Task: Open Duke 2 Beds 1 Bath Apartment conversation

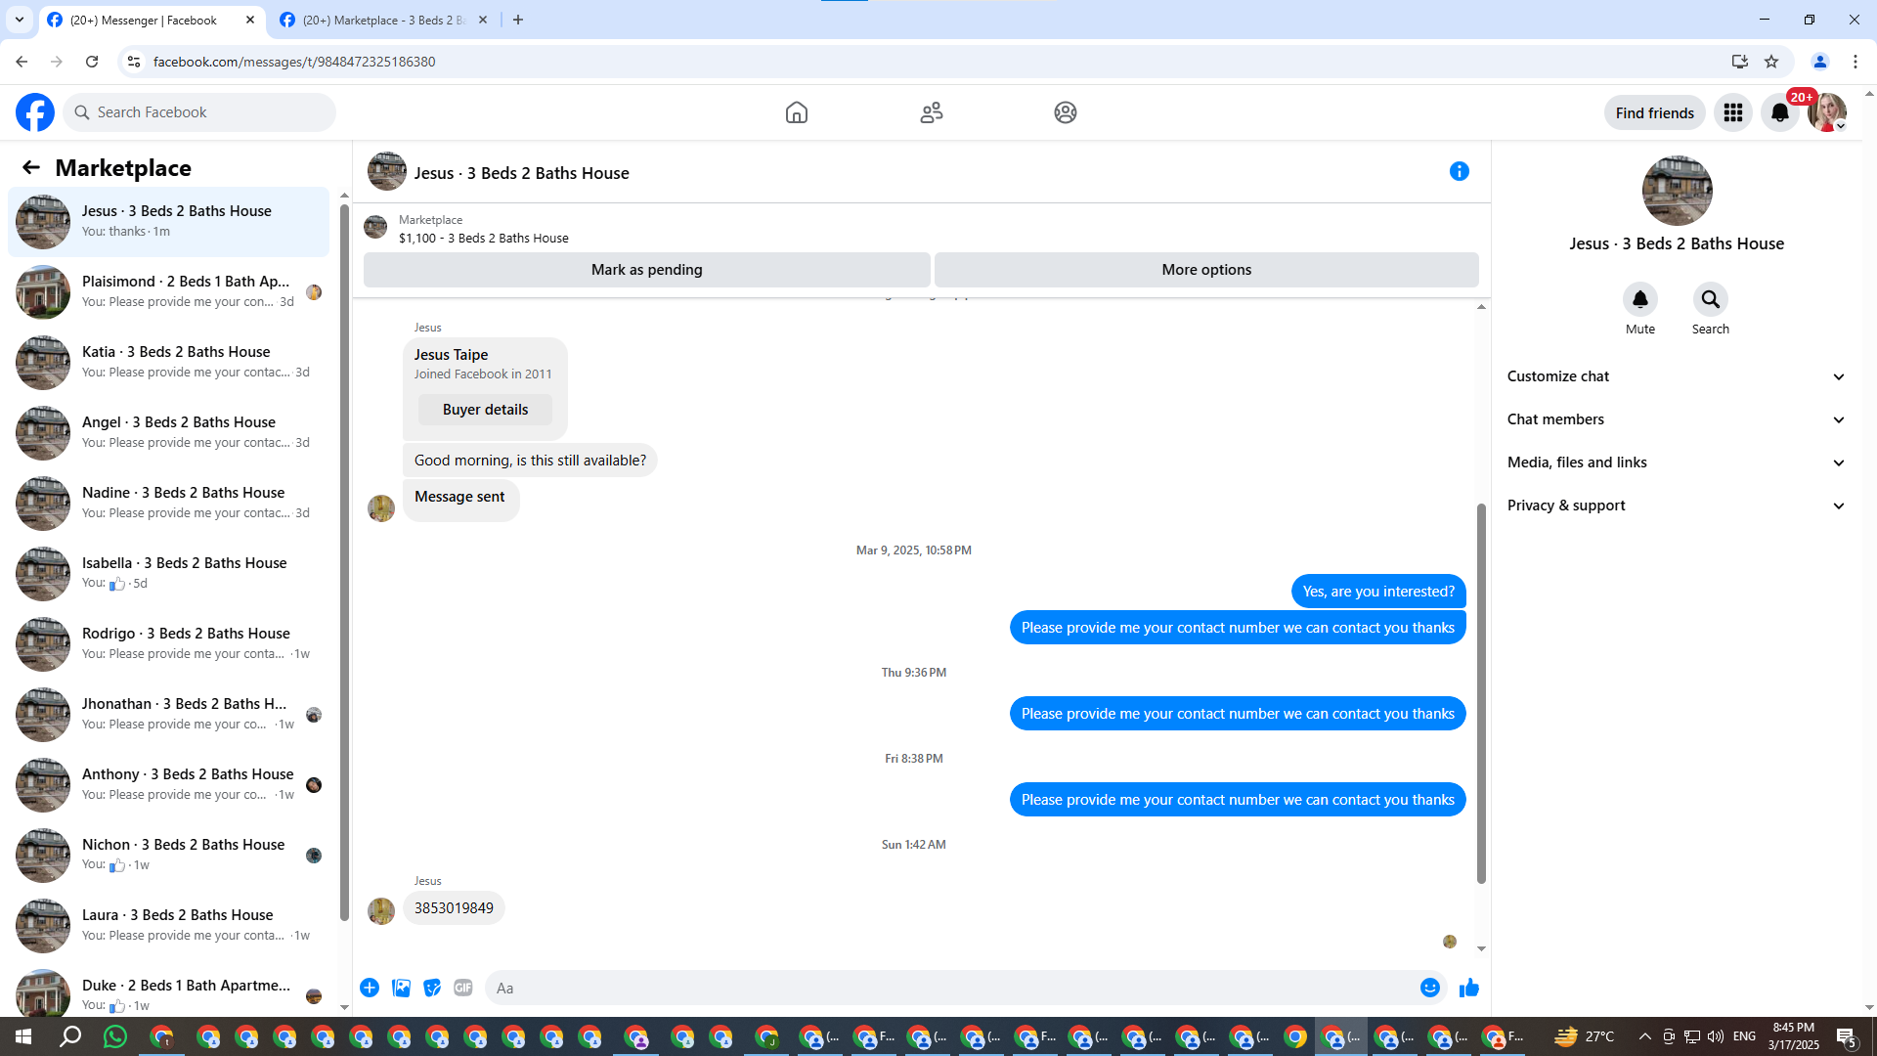Action: click(169, 990)
